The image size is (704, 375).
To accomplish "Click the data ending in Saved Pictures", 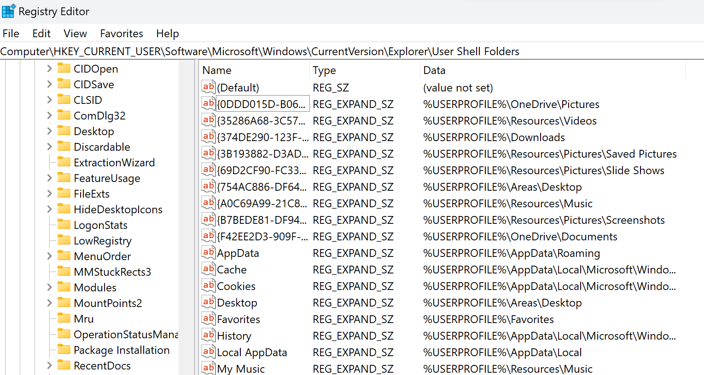I will 550,154.
